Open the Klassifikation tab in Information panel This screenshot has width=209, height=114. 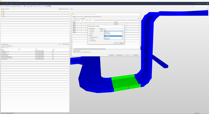(3, 48)
